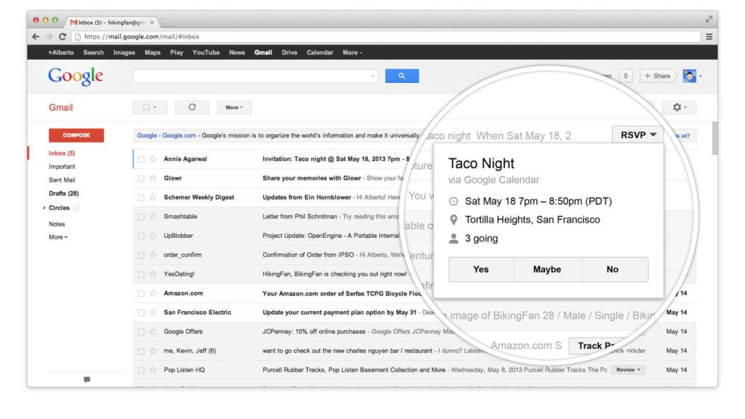The height and width of the screenshot is (419, 745).
Task: Click the chat bubble icon in sidebar
Action: [x=87, y=379]
